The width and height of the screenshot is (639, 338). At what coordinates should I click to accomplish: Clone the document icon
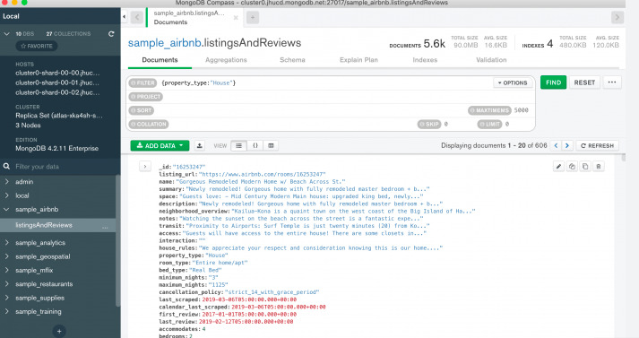click(585, 167)
